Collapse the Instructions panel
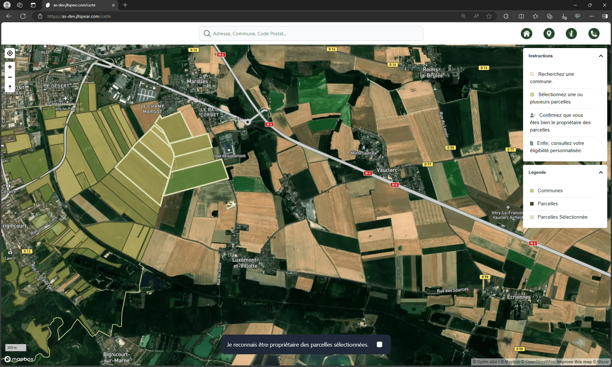The image size is (612, 367). tap(601, 55)
